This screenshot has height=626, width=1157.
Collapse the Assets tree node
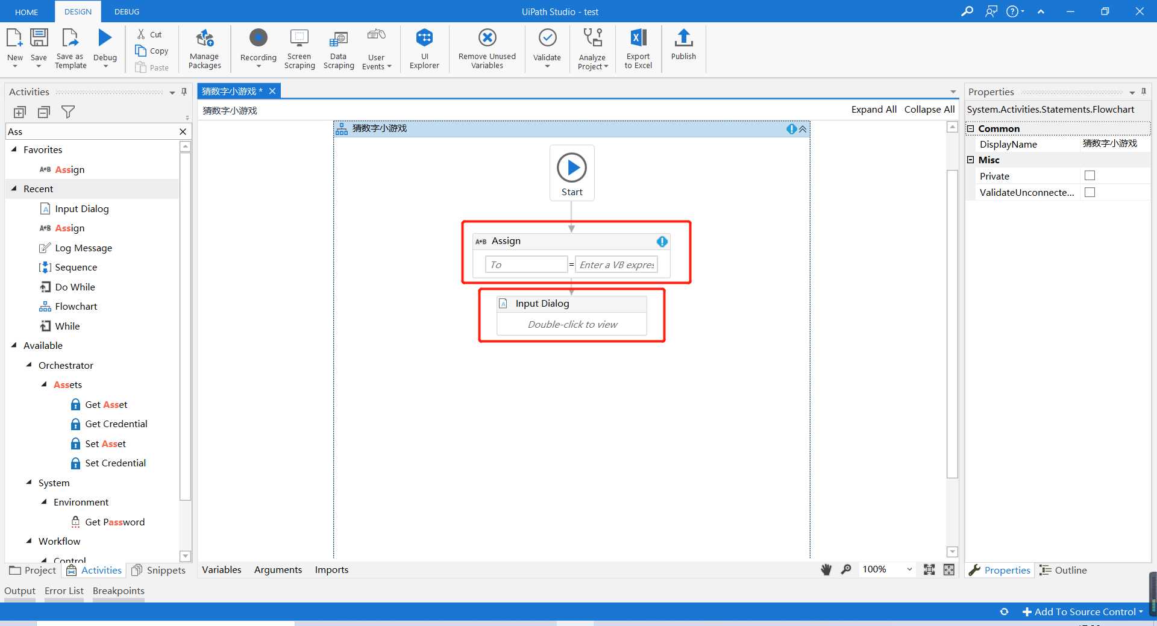coord(44,384)
